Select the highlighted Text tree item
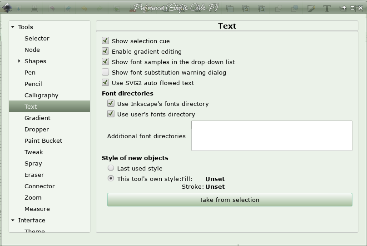Viewport: 367px width, 246px height. click(50, 106)
